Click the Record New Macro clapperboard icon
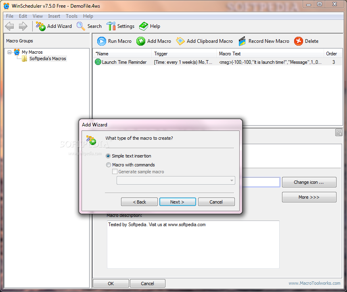This screenshot has width=347, height=292. [x=242, y=41]
